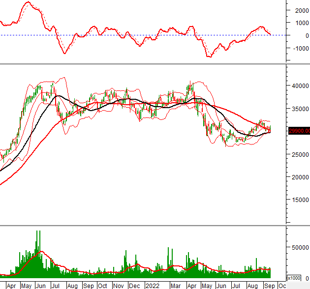Viewport: 310px width, 289px height.
Task: Select the 2022 year label on time axis
Action: [x=153, y=286]
